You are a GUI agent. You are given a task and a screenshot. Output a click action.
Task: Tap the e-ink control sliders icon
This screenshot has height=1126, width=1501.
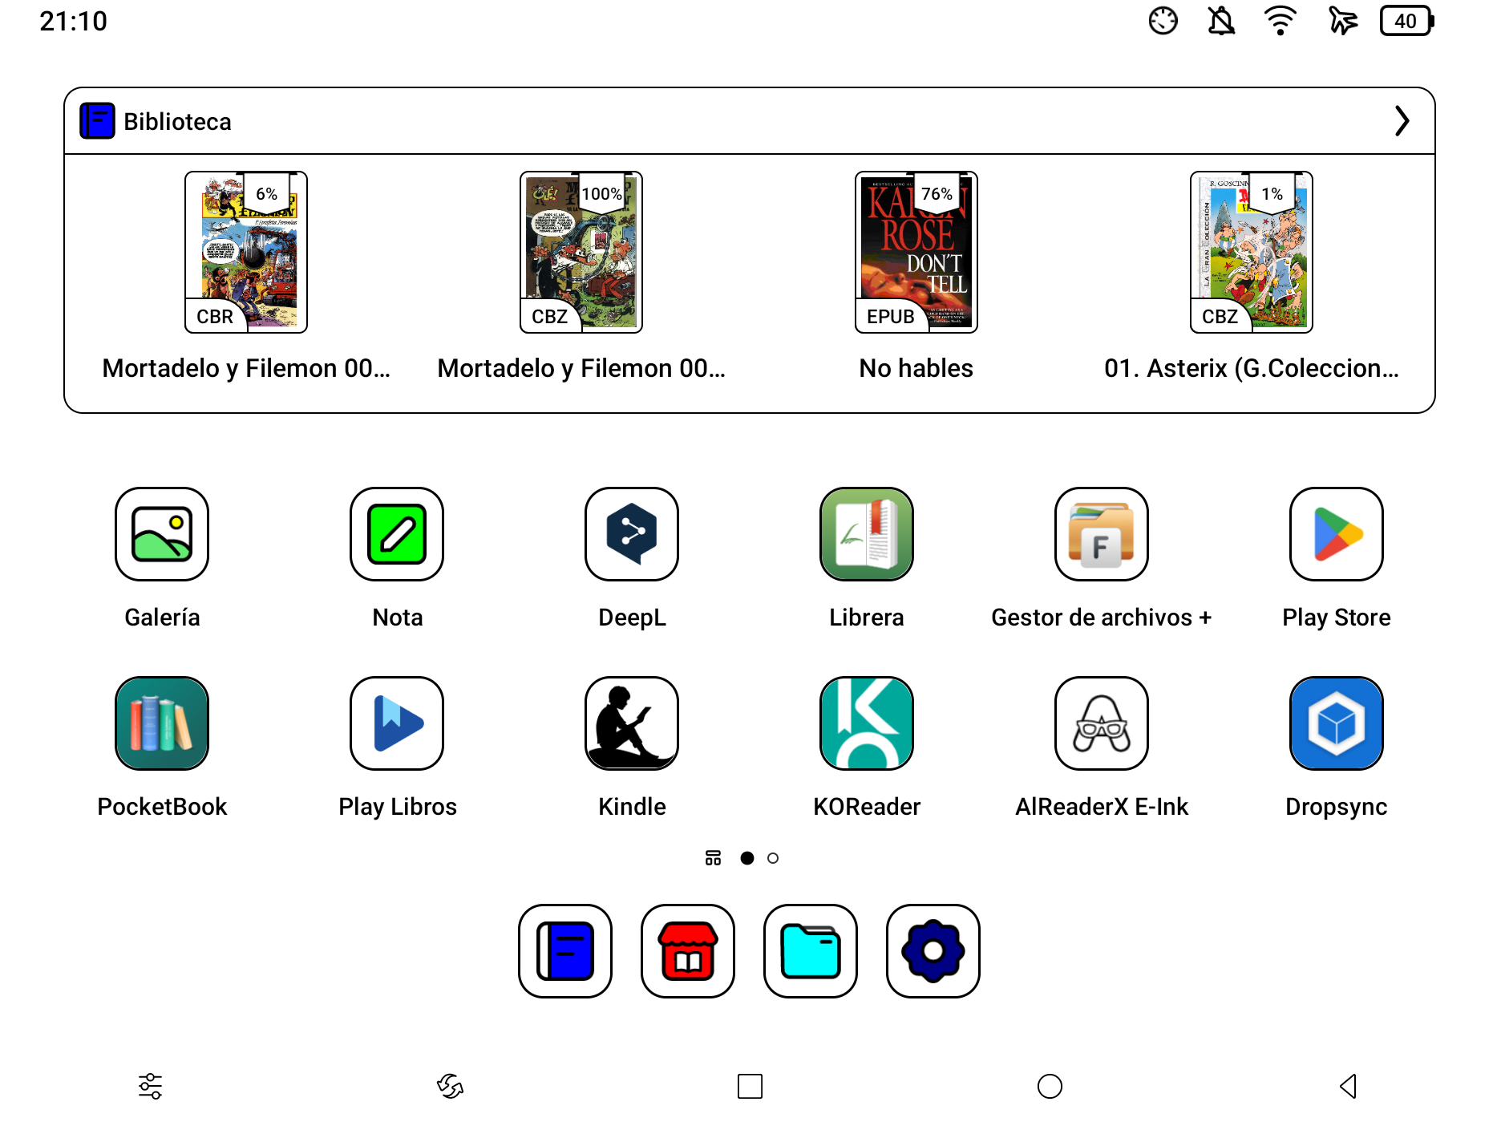[x=150, y=1087]
